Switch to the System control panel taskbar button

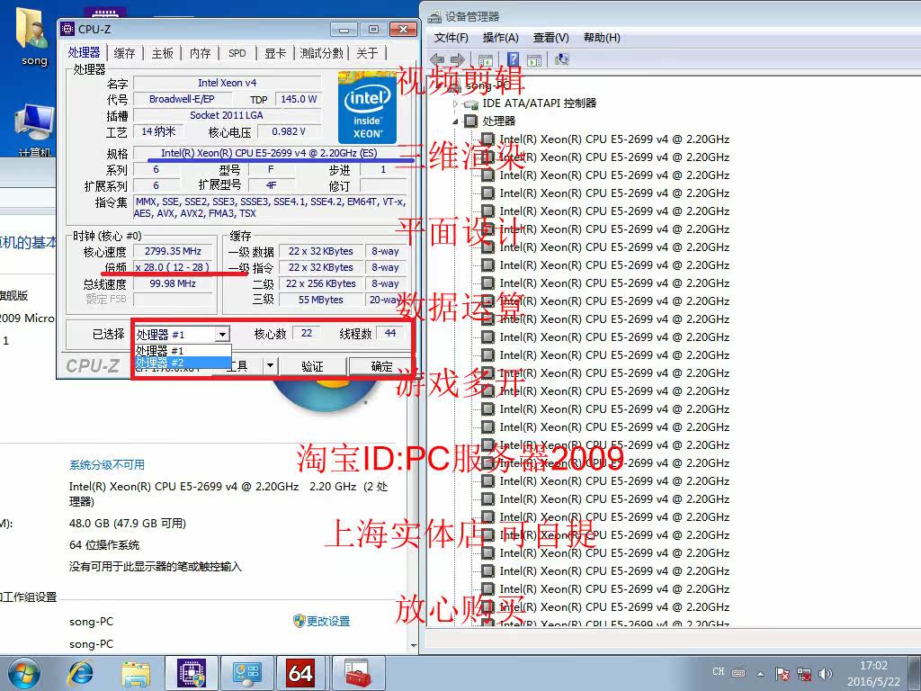[247, 673]
